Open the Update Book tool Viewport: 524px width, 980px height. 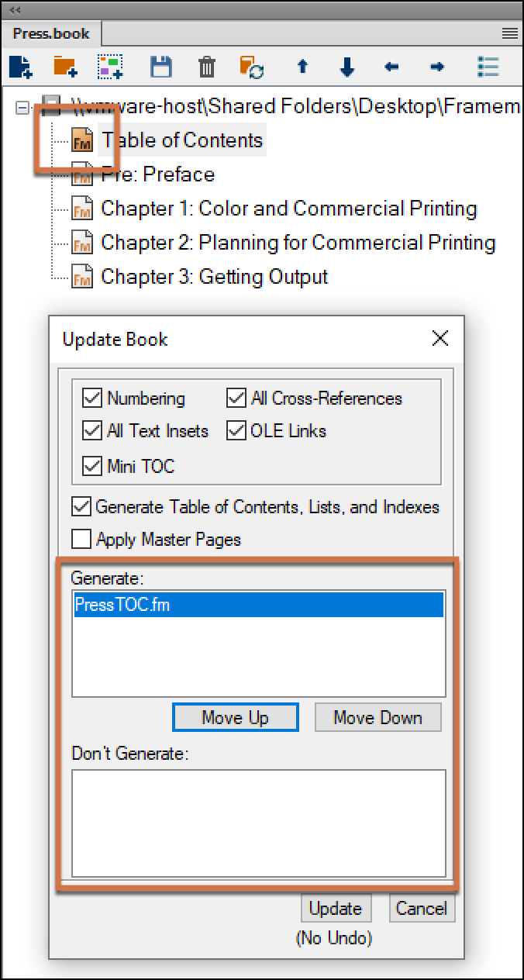tap(250, 67)
